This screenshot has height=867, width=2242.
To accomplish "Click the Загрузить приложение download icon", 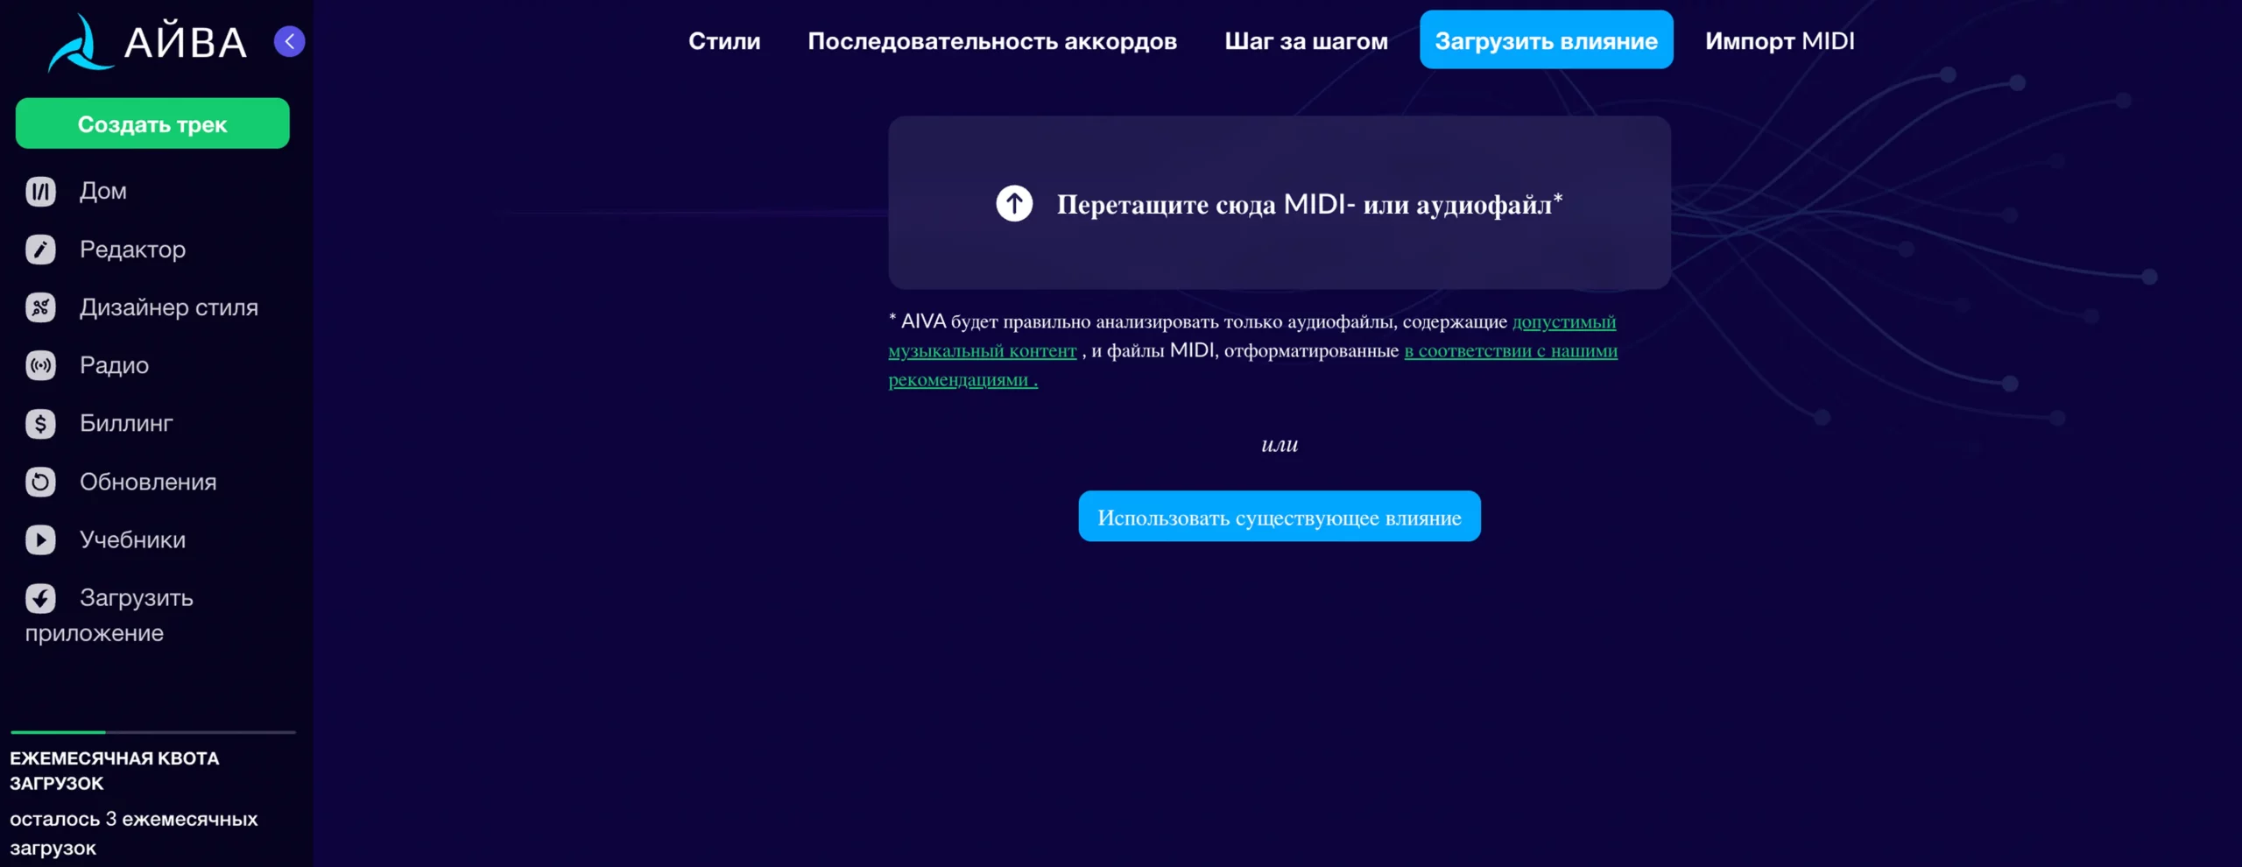I will point(40,598).
